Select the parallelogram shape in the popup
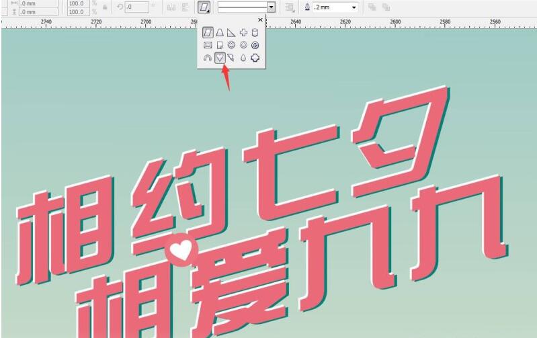Viewport: 537px width, 338px height. coord(208,32)
